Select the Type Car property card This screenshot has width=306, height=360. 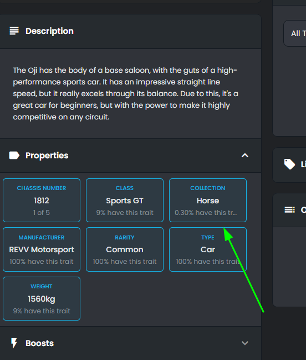(x=208, y=249)
